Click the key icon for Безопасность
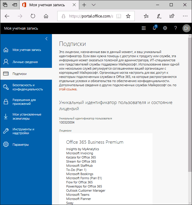 pyautogui.click(x=6, y=87)
